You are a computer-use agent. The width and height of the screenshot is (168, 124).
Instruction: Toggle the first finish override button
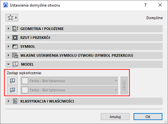pyautogui.click(x=12, y=81)
